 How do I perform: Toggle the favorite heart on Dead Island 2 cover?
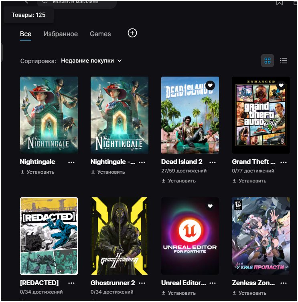210,85
